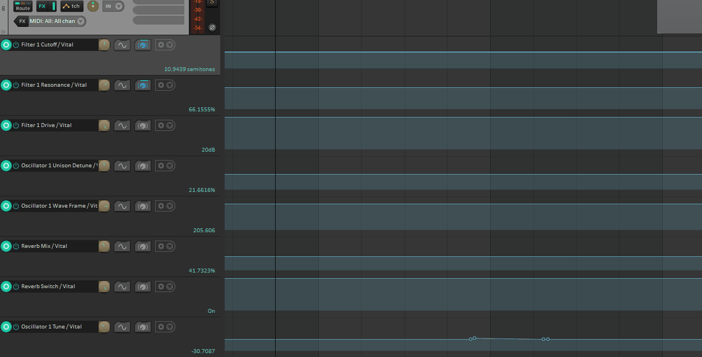Open gear menu for Filter 1 Resonance lane
This screenshot has width=702, height=357.
pyautogui.click(x=165, y=85)
